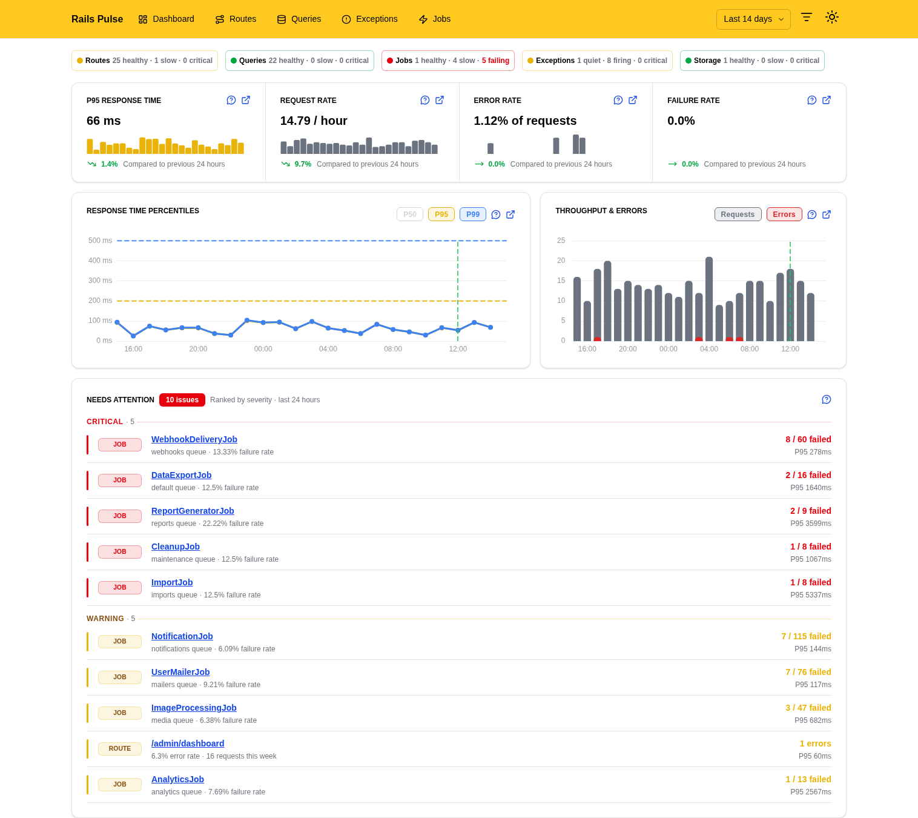Open the CleanupJob link
Viewport: 918px width, 818px height.
point(176,547)
